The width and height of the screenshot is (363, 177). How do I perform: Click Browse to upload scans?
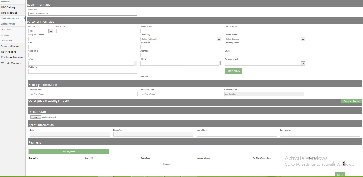point(35,117)
